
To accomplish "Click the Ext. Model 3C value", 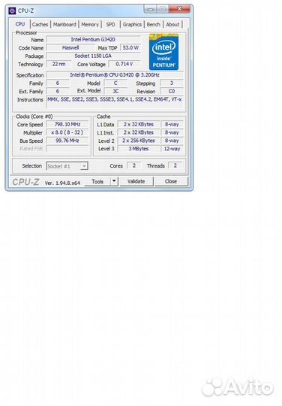I will (x=115, y=91).
